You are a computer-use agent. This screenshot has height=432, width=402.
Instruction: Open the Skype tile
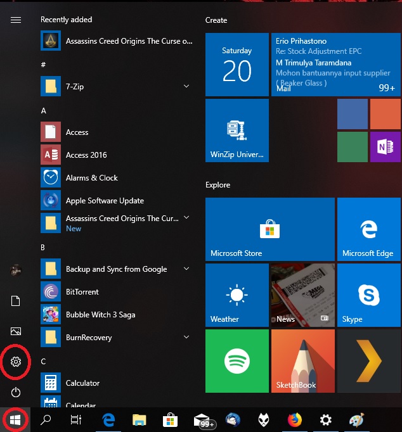[x=369, y=295]
